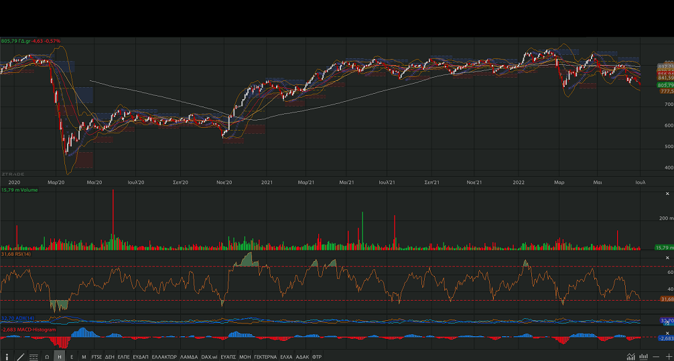Load the ΓΕΚΤΕΡΝΑ chart

(x=265, y=357)
